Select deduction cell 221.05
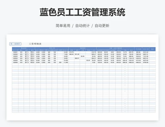 tap(77, 54)
